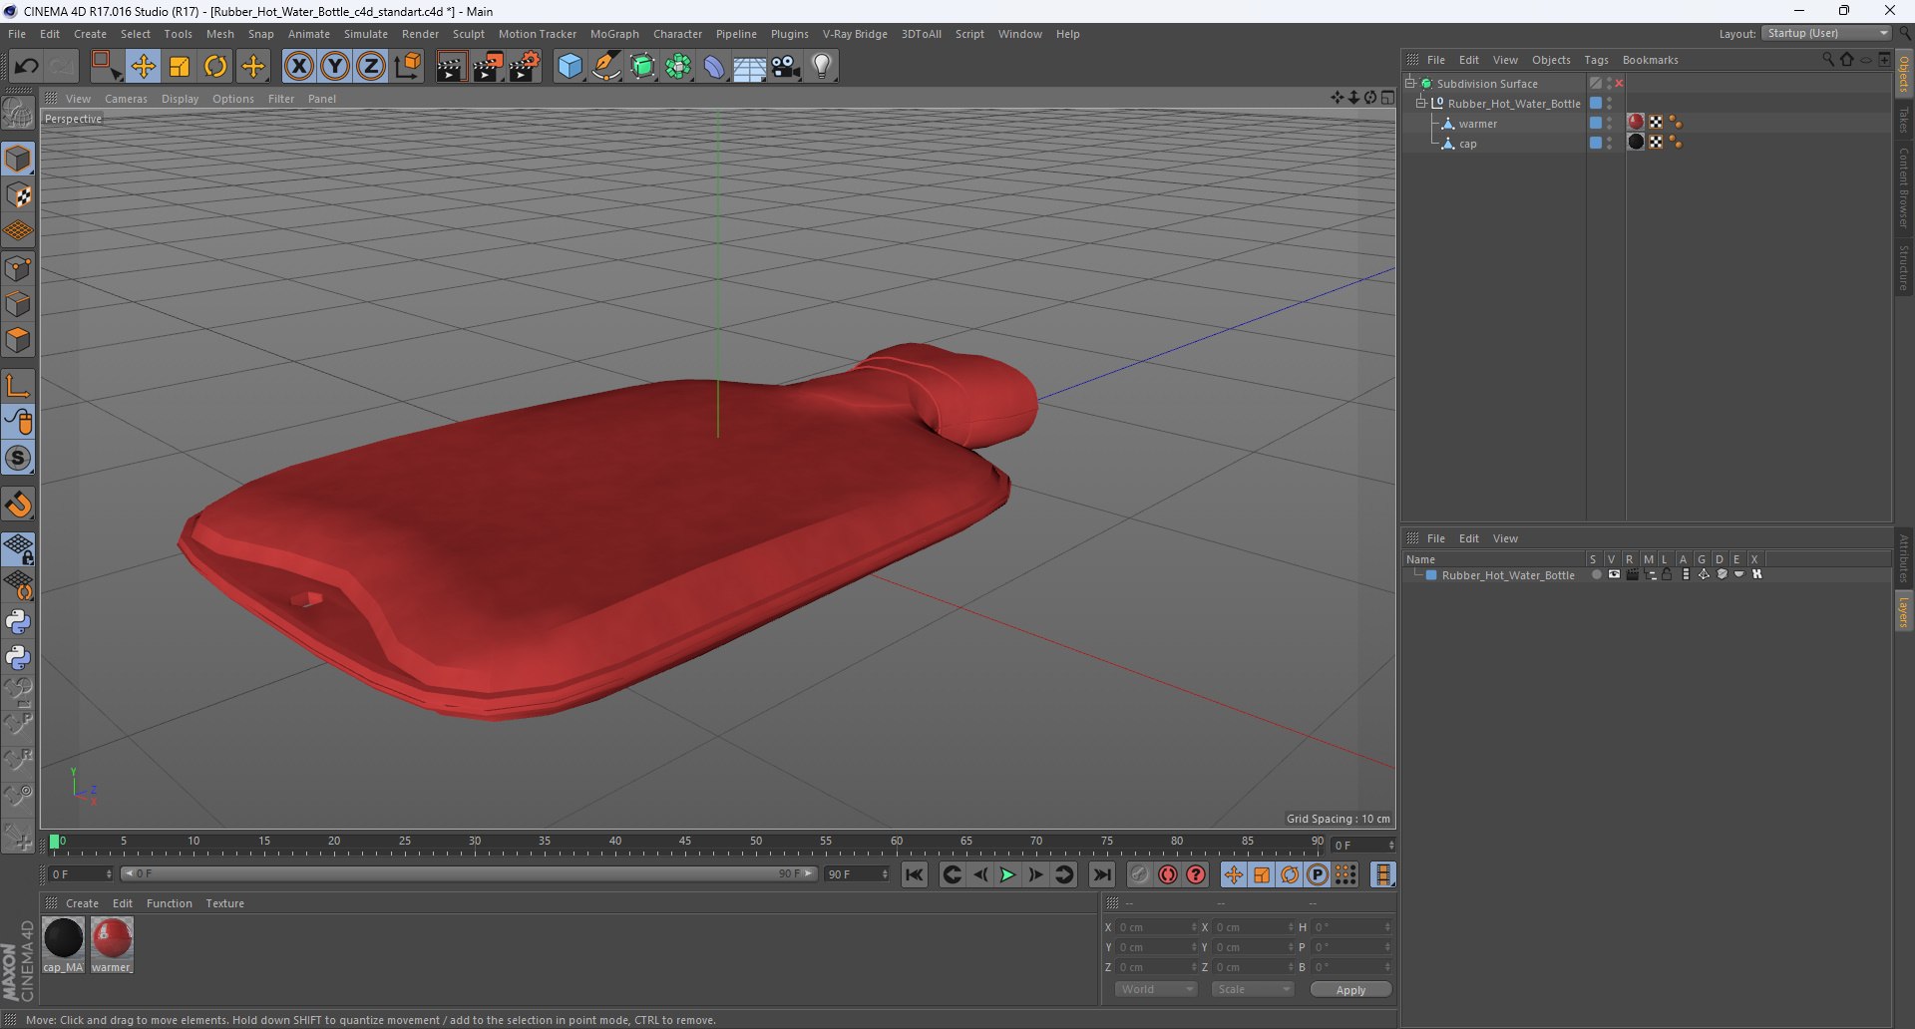This screenshot has height=1029, width=1915.
Task: Toggle the Enable Snap icon
Action: [x=18, y=459]
